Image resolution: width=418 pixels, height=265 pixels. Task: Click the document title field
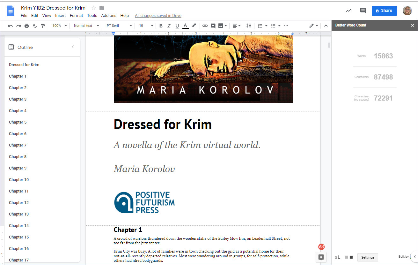point(53,8)
